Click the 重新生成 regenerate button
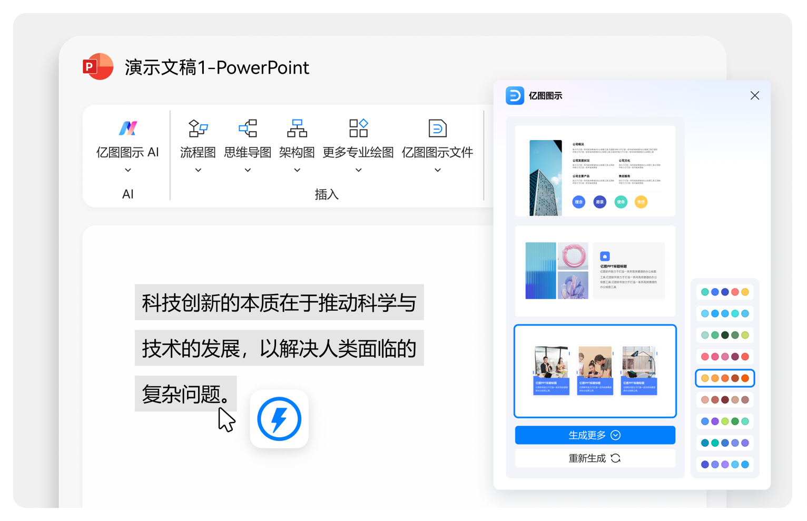This screenshot has width=807, height=521. pos(595,458)
